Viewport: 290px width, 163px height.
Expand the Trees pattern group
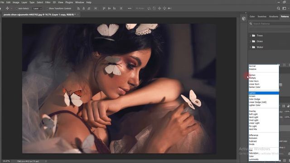(x=250, y=35)
